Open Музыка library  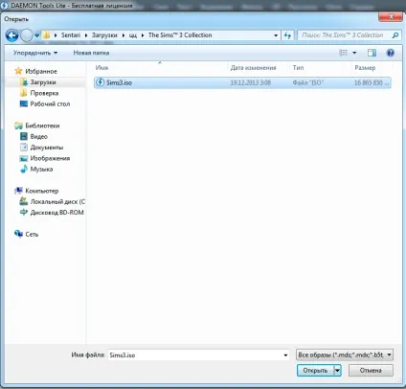coord(41,169)
